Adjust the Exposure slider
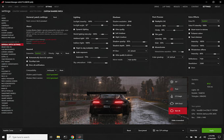Viewport: 224px width, 140px height. click(x=99, y=57)
